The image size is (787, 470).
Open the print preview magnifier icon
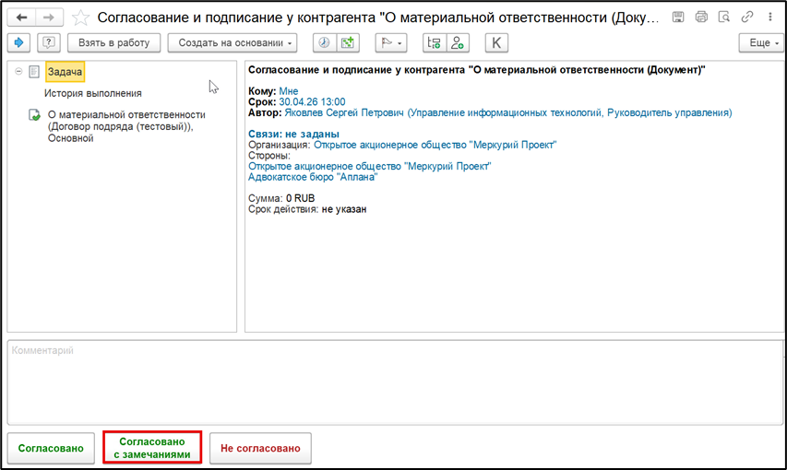723,18
